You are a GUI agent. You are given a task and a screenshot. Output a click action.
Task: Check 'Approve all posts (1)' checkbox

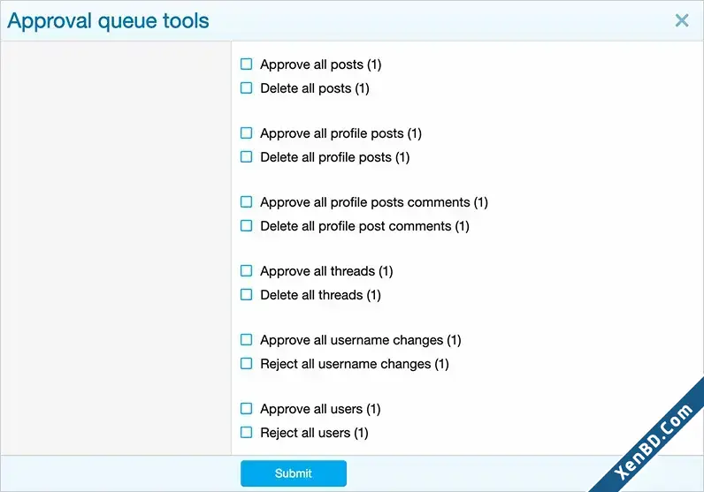click(x=247, y=64)
